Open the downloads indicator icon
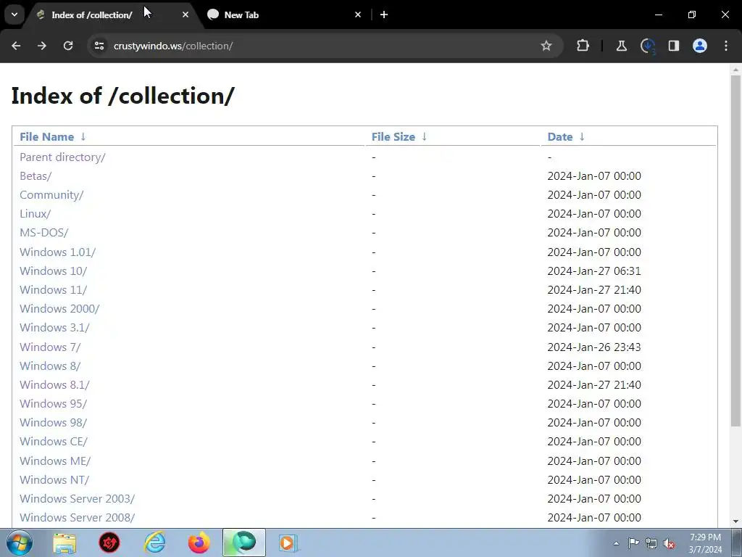This screenshot has width=742, height=557. click(648, 46)
